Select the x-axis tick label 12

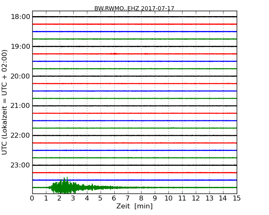[196, 198]
